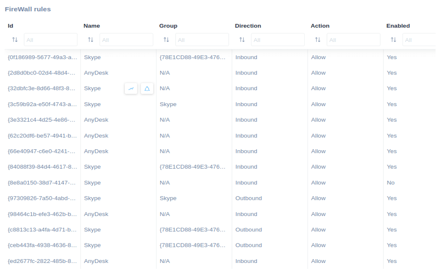436x276 pixels.
Task: Select the Id column header
Action: pyautogui.click(x=10, y=26)
